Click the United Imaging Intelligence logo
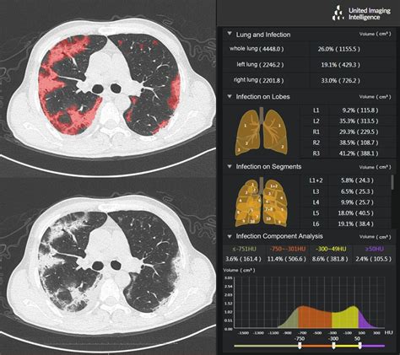The width and height of the screenshot is (400, 355). pyautogui.click(x=361, y=13)
